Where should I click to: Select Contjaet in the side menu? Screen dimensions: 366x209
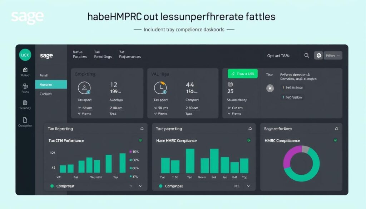click(45, 94)
